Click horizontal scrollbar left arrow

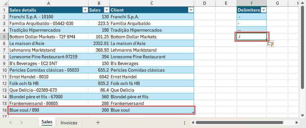point(193,123)
